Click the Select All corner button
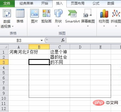The image size is (121, 112). click(4, 47)
